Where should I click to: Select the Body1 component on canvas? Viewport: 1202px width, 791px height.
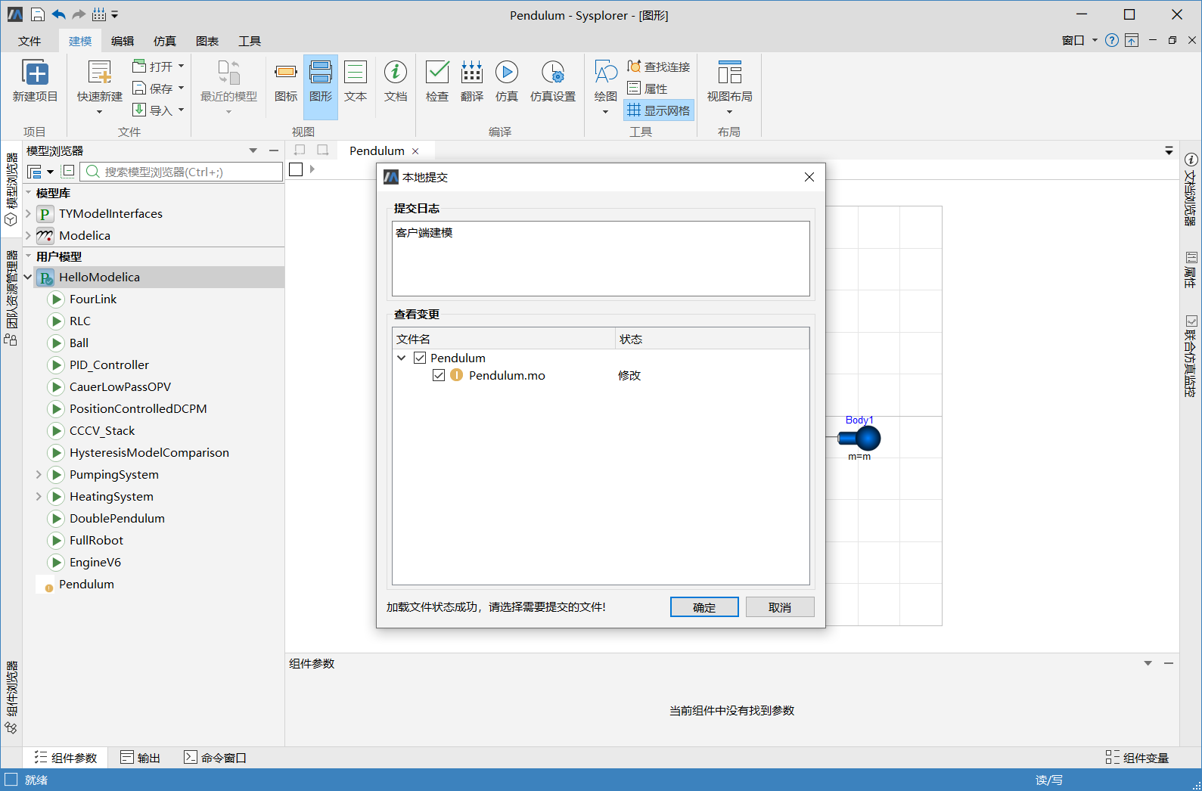pos(860,438)
